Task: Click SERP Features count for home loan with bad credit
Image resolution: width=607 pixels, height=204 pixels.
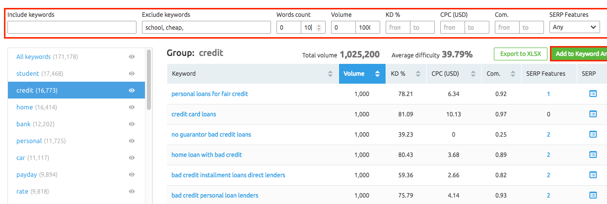Action: (x=548, y=154)
